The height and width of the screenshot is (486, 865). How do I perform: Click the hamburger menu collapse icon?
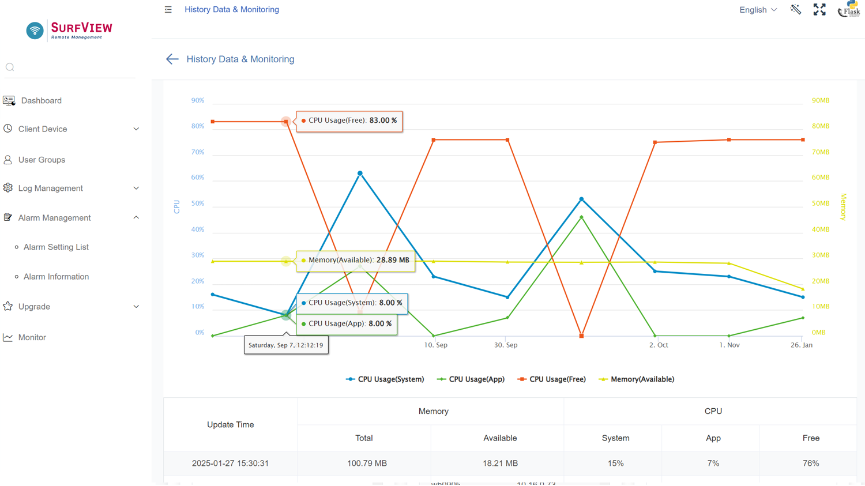(168, 10)
